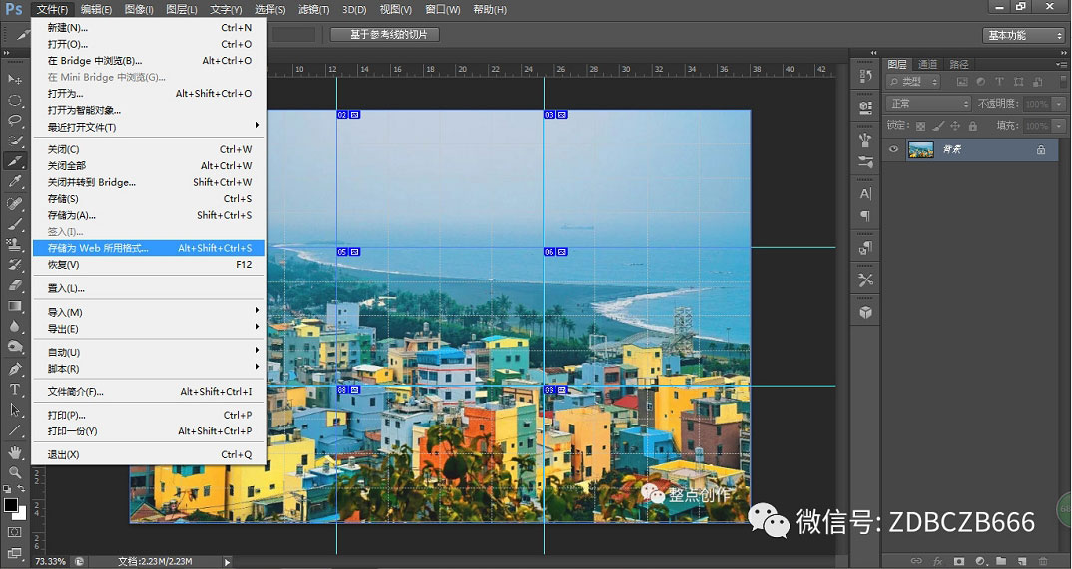Screen dimensions: 1072x569
Task: Open the 3D panel cube icon
Action: 865,312
